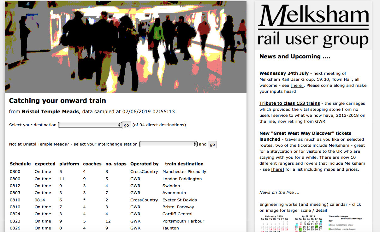Click the Exeter St Davids destination

179,200
